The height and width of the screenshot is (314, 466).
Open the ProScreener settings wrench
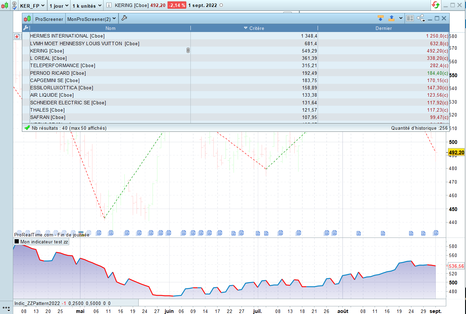[124, 18]
